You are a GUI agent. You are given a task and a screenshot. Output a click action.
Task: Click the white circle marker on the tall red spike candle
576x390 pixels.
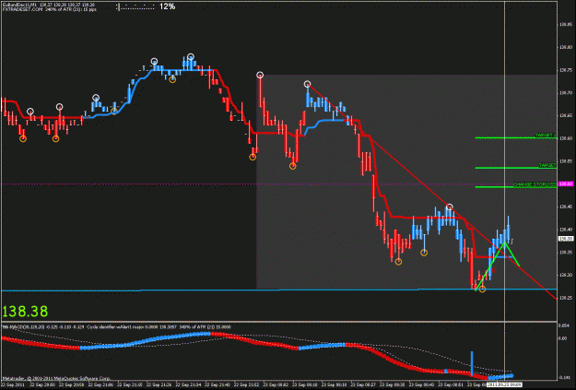pos(260,75)
